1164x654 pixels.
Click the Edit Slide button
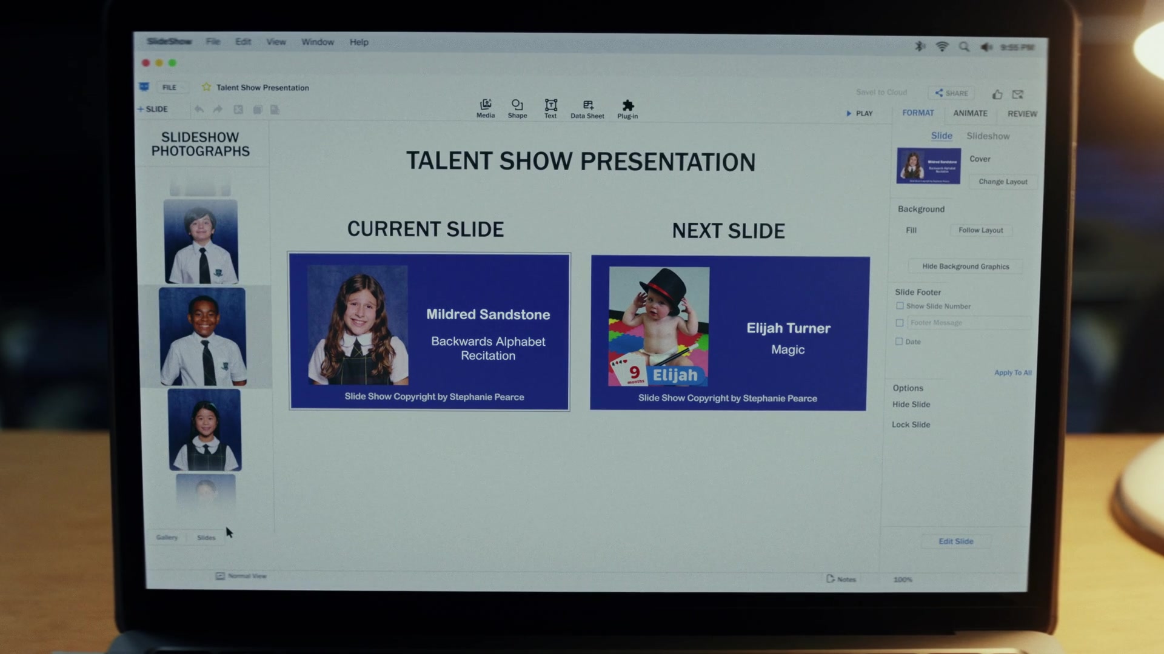[x=956, y=541]
